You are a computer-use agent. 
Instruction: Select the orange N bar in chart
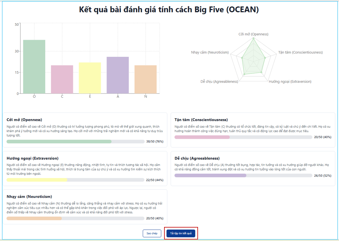pos(145,79)
